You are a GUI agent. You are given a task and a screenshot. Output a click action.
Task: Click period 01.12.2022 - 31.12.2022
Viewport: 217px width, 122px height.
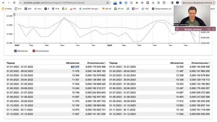pos(20,114)
